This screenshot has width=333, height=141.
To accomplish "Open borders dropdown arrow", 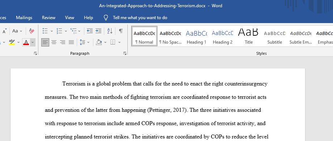I will [x=119, y=43].
